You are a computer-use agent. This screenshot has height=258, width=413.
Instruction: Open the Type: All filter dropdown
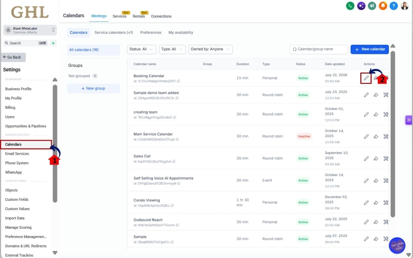pos(172,49)
